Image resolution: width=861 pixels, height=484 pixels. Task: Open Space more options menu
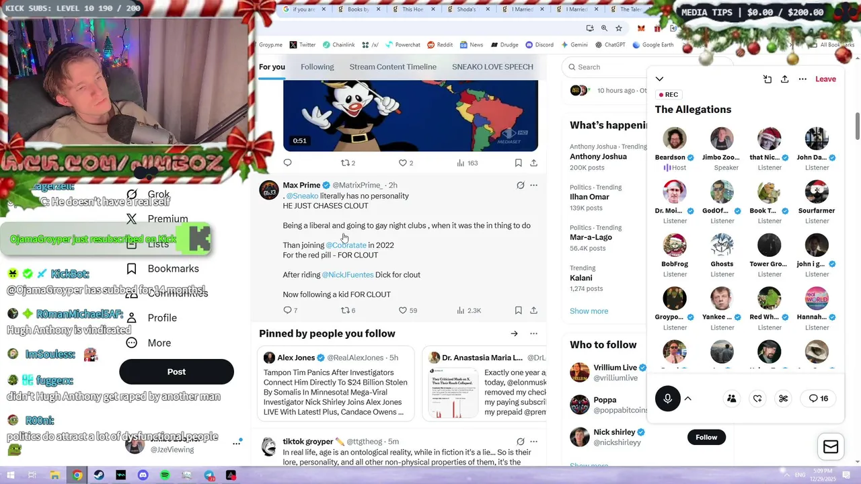(802, 79)
